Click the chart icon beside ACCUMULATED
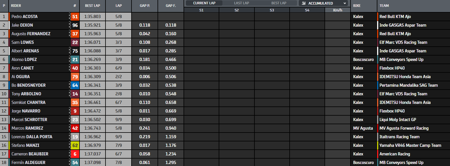The width and height of the screenshot is (450, 166). pos(304,3)
